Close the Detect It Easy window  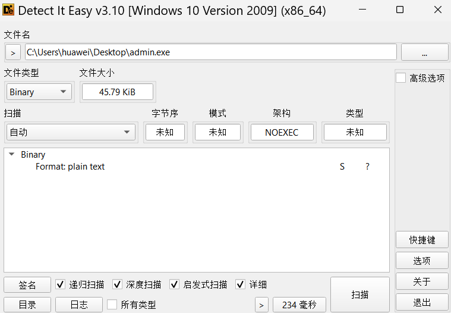click(x=438, y=10)
